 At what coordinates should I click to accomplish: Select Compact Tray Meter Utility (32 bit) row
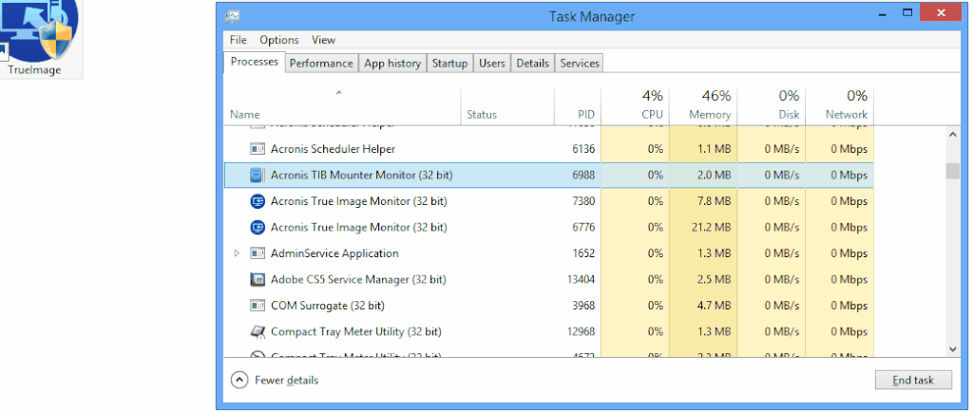[548, 331]
